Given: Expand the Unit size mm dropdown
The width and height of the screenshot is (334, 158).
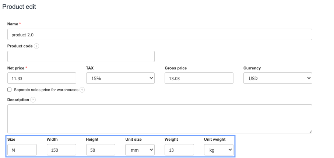Looking at the screenshot, I should [x=140, y=150].
